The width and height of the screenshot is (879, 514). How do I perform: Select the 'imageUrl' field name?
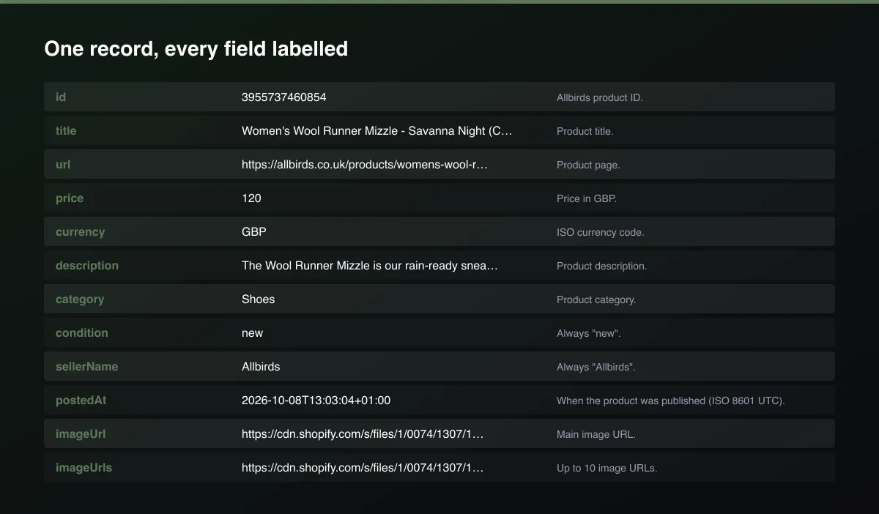tap(81, 433)
